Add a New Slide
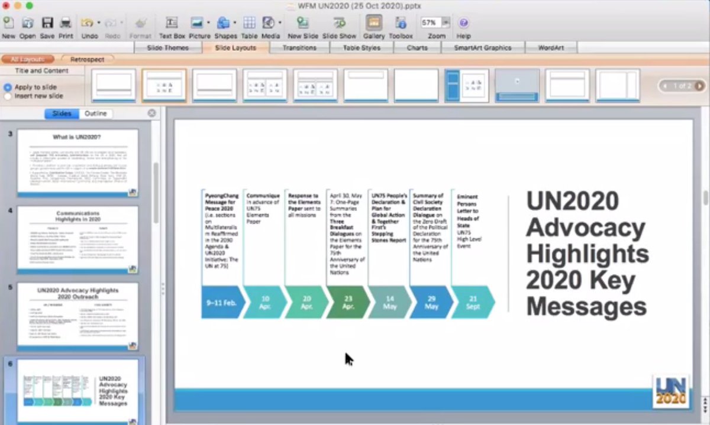Viewport: 710px width, 425px height. pyautogui.click(x=303, y=23)
